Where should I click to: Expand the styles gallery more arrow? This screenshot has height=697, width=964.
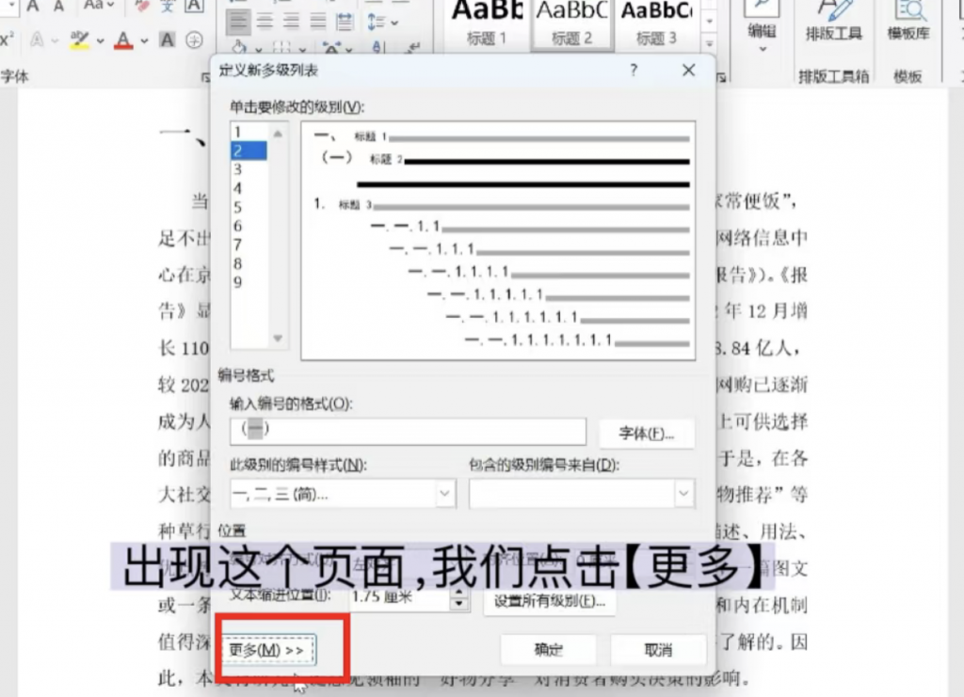pyautogui.click(x=709, y=43)
